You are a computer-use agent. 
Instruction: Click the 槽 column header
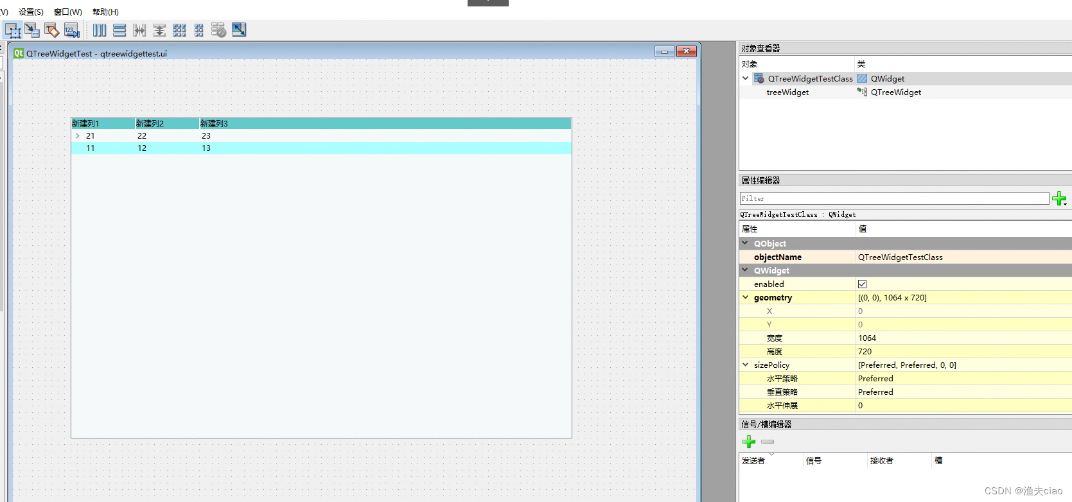pyautogui.click(x=1002, y=460)
